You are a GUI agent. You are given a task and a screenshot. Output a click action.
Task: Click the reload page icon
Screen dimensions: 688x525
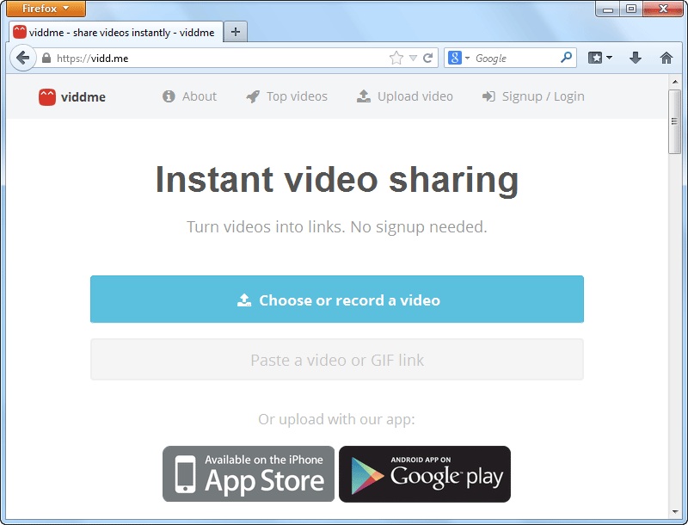[427, 59]
